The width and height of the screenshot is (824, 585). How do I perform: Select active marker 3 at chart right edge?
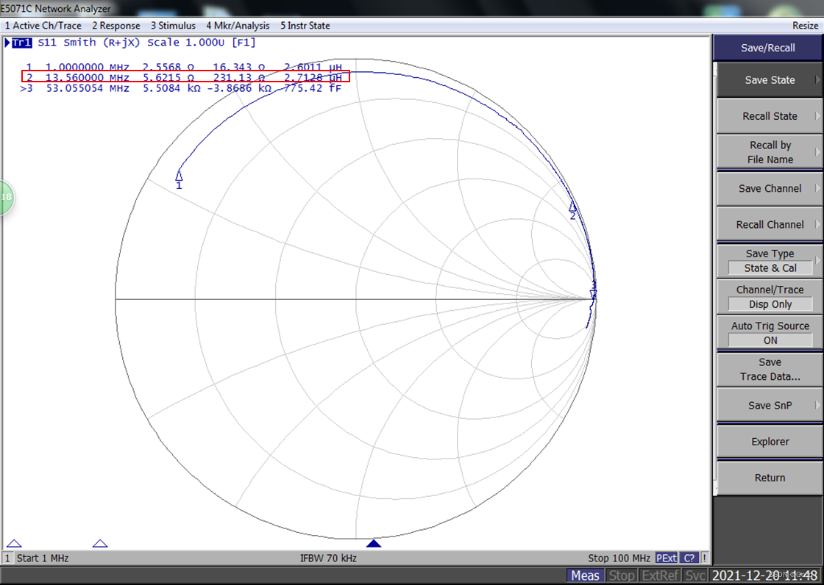[x=594, y=293]
